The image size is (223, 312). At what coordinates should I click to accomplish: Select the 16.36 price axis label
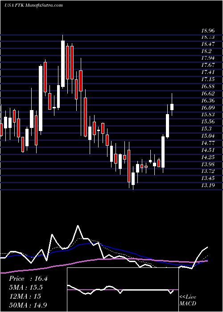pos(208,101)
